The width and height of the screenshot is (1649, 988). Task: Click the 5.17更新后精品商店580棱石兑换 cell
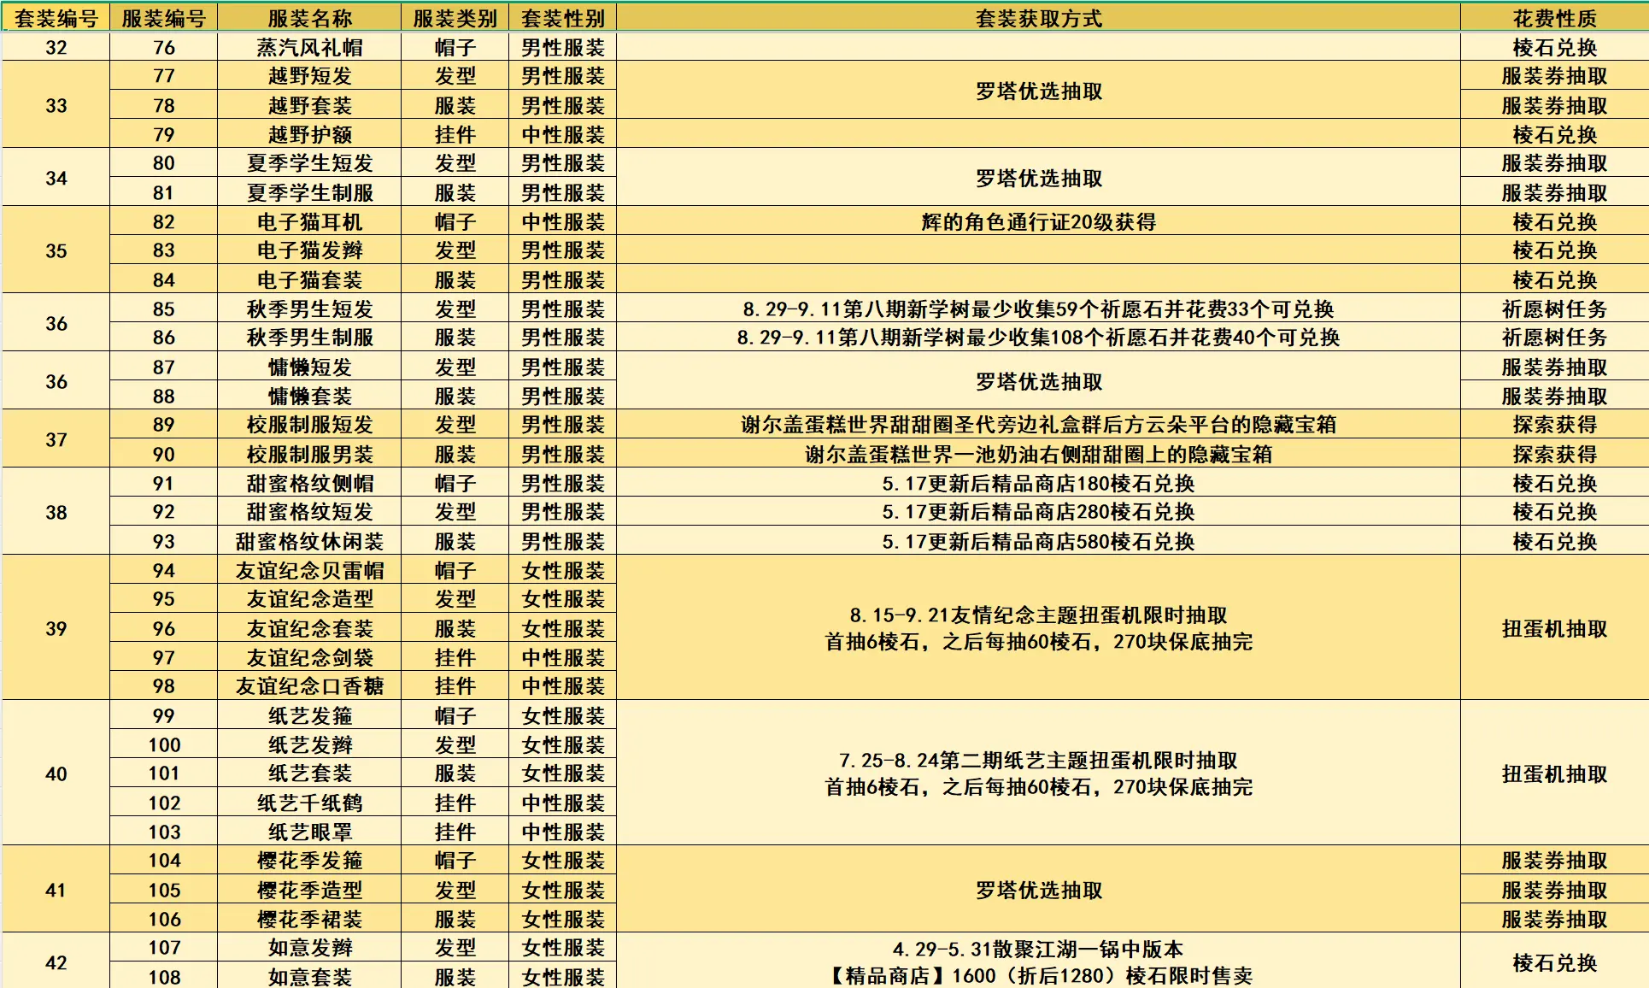click(1038, 542)
